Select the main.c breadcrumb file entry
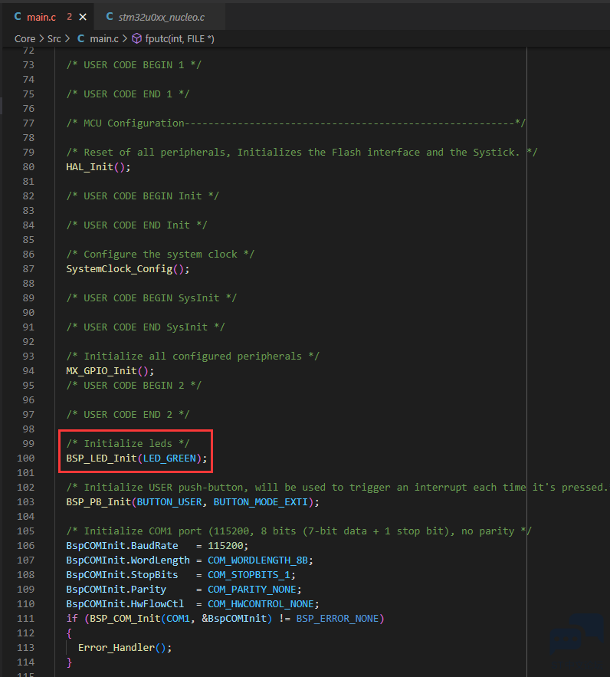Viewport: 610px width, 677px height. click(103, 38)
